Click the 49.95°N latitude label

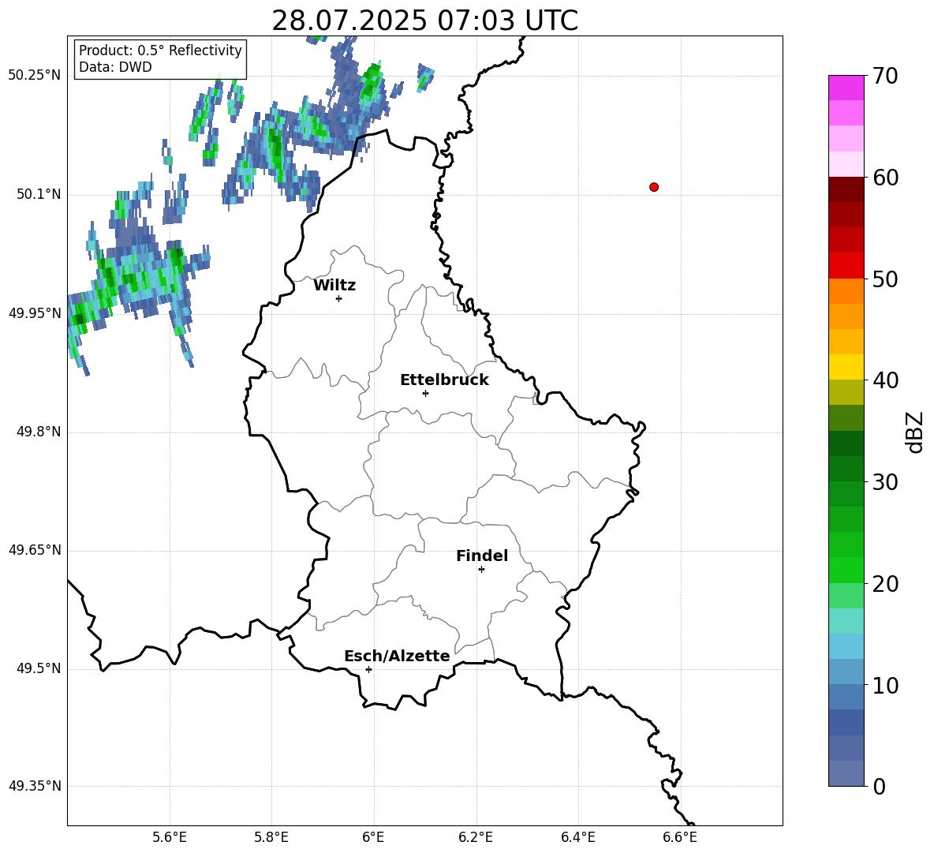pos(35,313)
